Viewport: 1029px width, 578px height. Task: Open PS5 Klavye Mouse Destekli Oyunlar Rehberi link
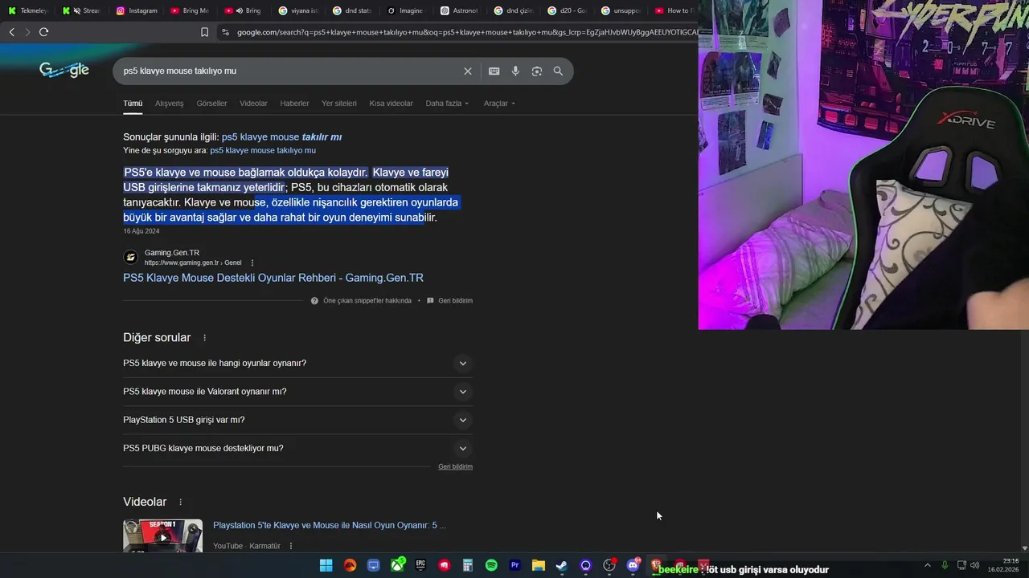[273, 278]
